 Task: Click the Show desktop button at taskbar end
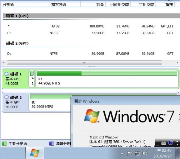pos(178,153)
